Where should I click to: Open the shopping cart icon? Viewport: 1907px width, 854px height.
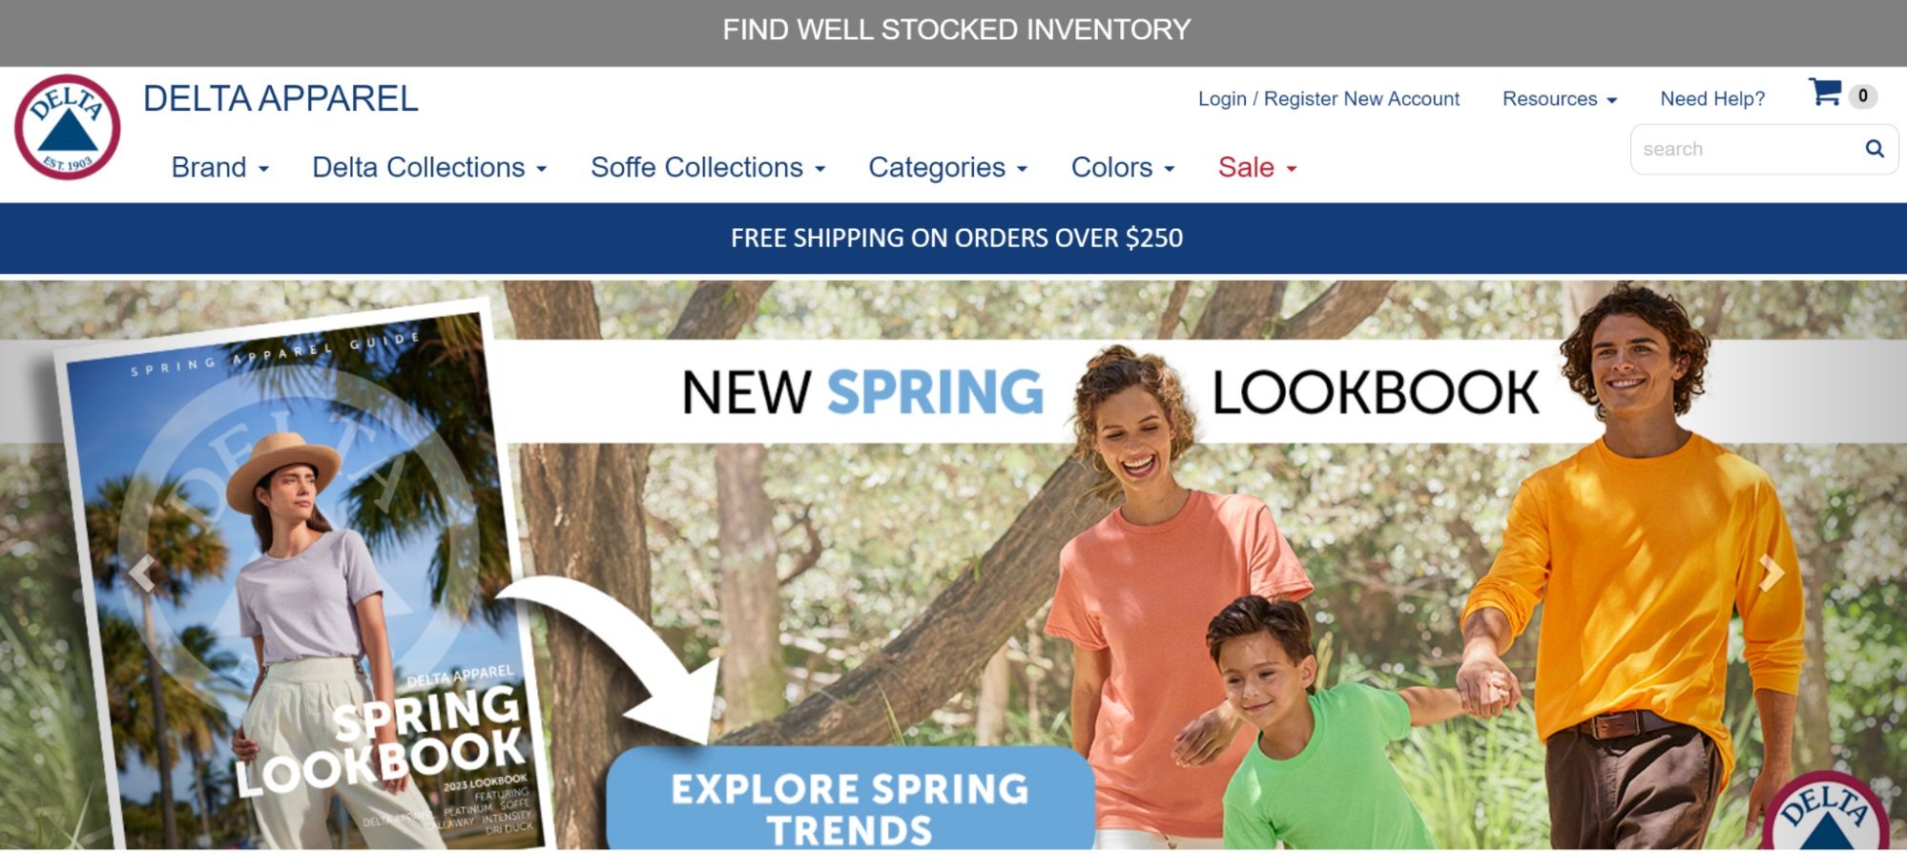tap(1825, 93)
